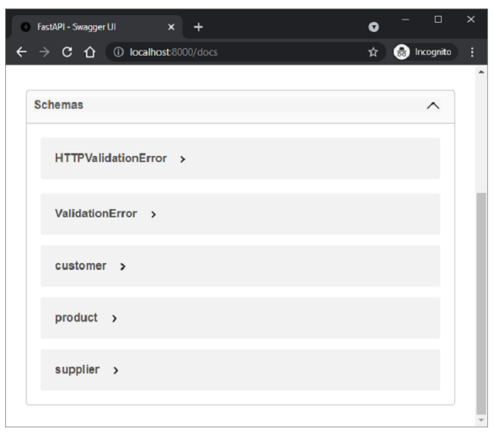Image resolution: width=494 pixels, height=435 pixels.
Task: Collapse the Schemas section chevron
Action: pos(432,105)
